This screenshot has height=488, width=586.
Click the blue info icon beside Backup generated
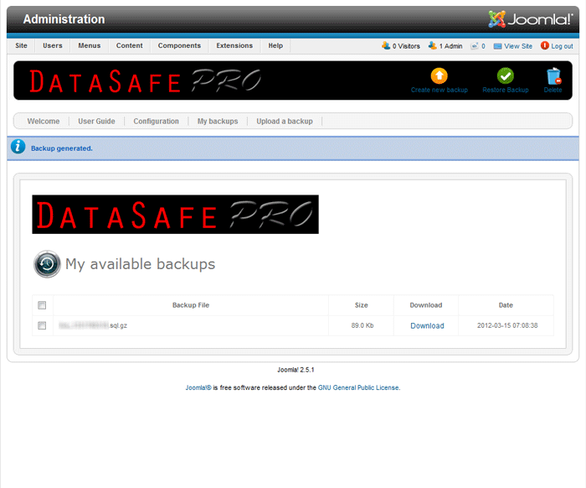[x=18, y=147]
